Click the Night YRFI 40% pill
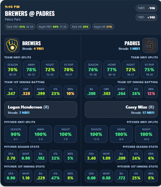This screenshot has width=161, height=187. pyautogui.click(x=52, y=27)
